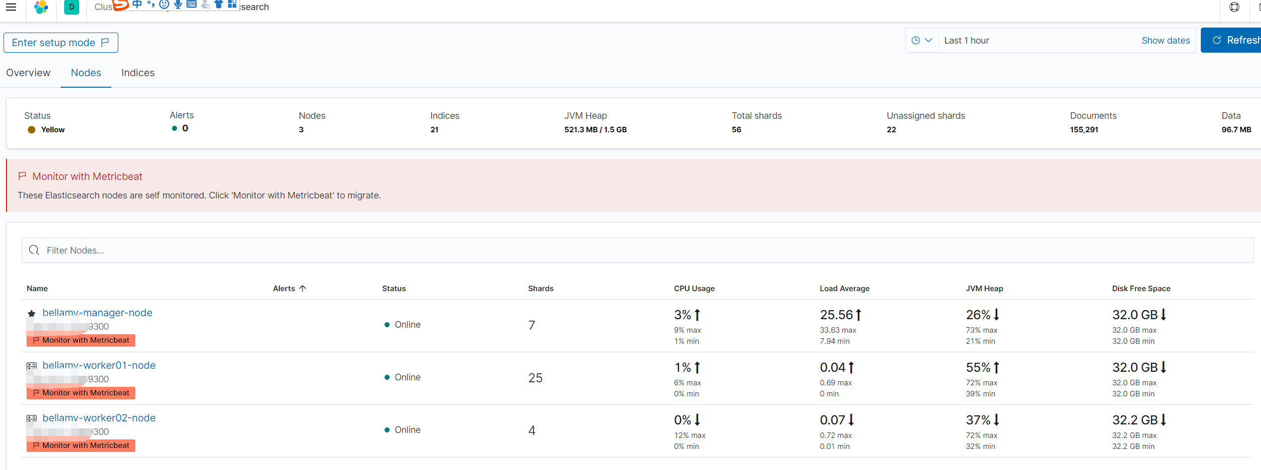Toggle the IME punctuation mode icon

click(150, 5)
